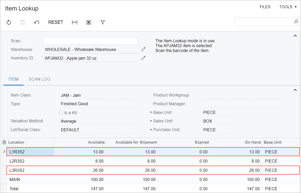The width and height of the screenshot is (301, 193).
Task: Edit the Inventory ID pencil icon
Action: click(x=143, y=58)
